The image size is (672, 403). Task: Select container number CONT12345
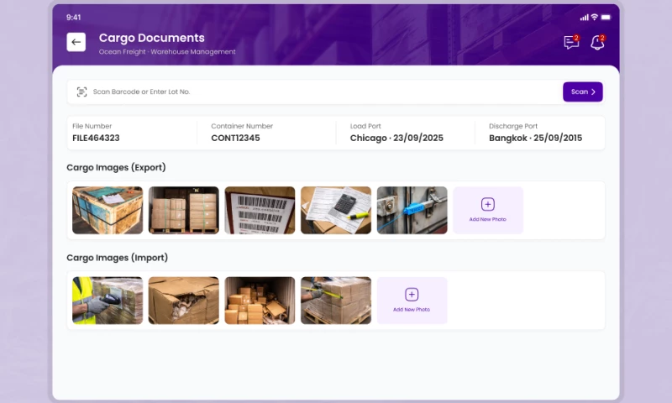click(x=235, y=138)
